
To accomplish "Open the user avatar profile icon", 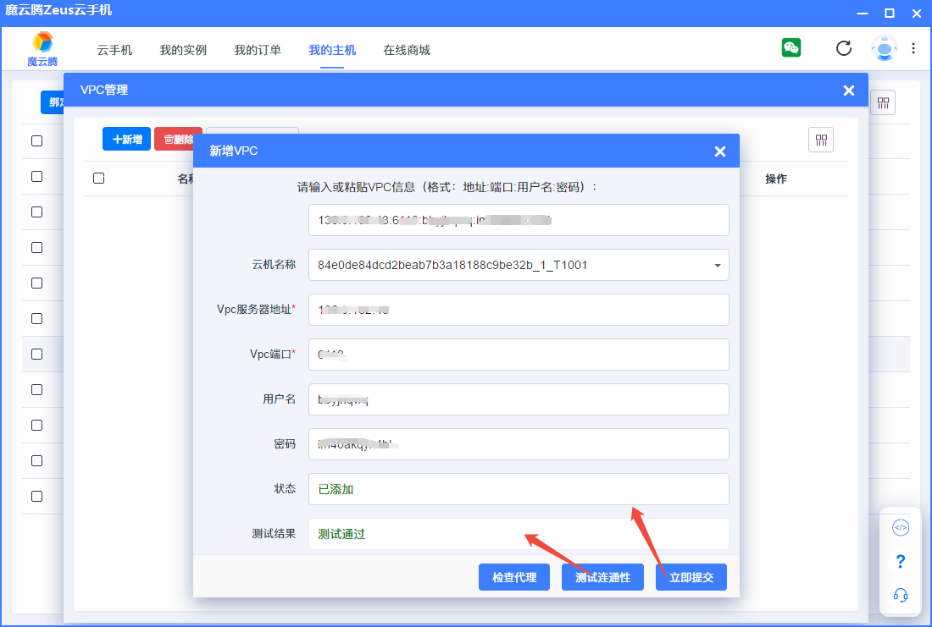I will (884, 48).
